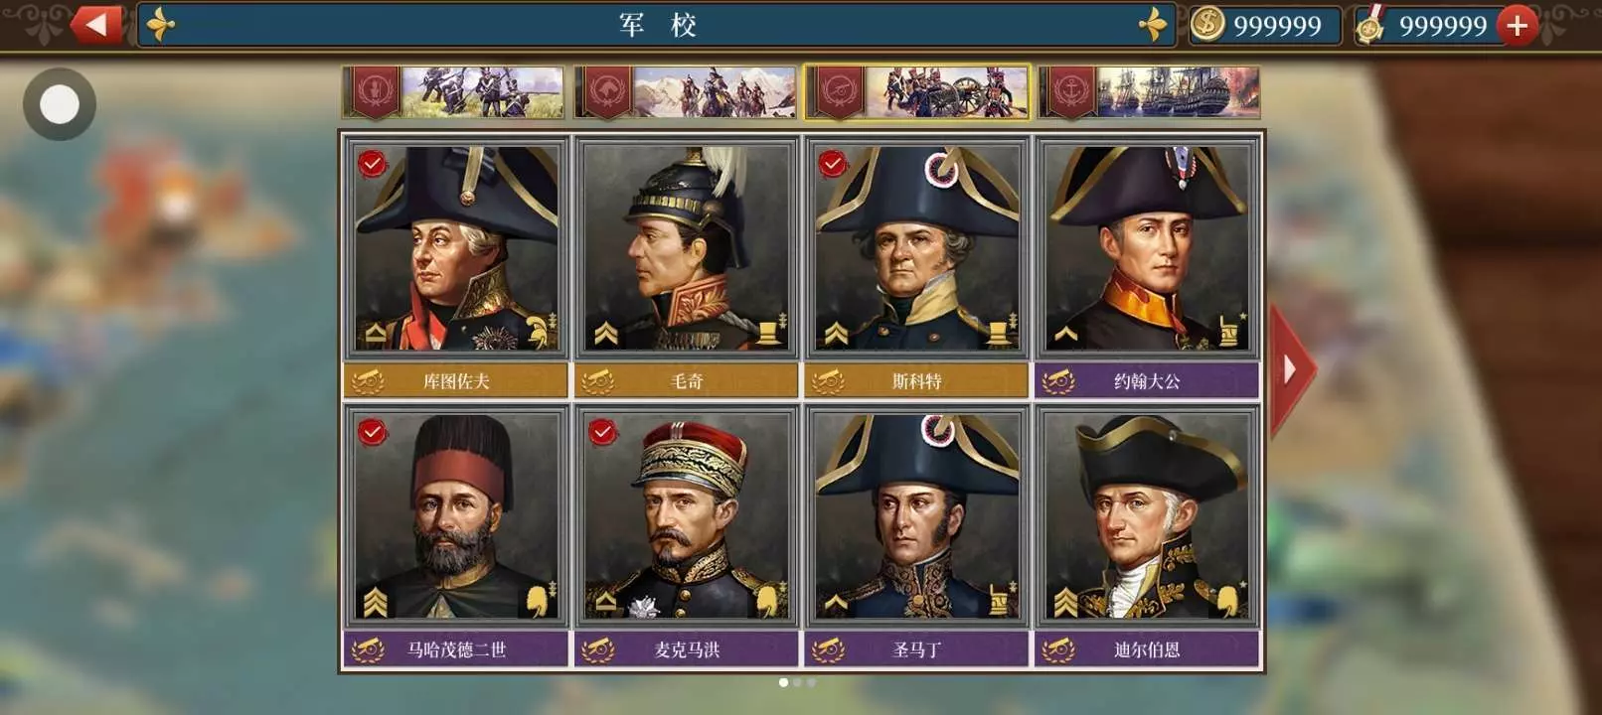This screenshot has width=1602, height=715.
Task: Open the navy generals tab
Action: pyautogui.click(x=1149, y=92)
